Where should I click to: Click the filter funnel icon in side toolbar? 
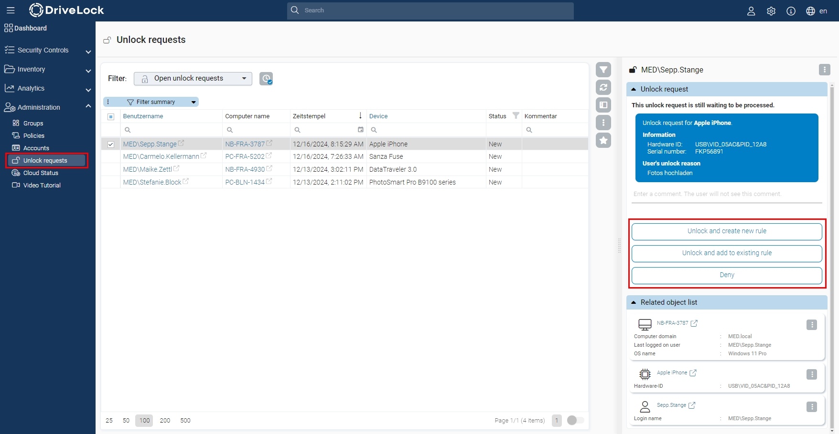[x=603, y=70]
